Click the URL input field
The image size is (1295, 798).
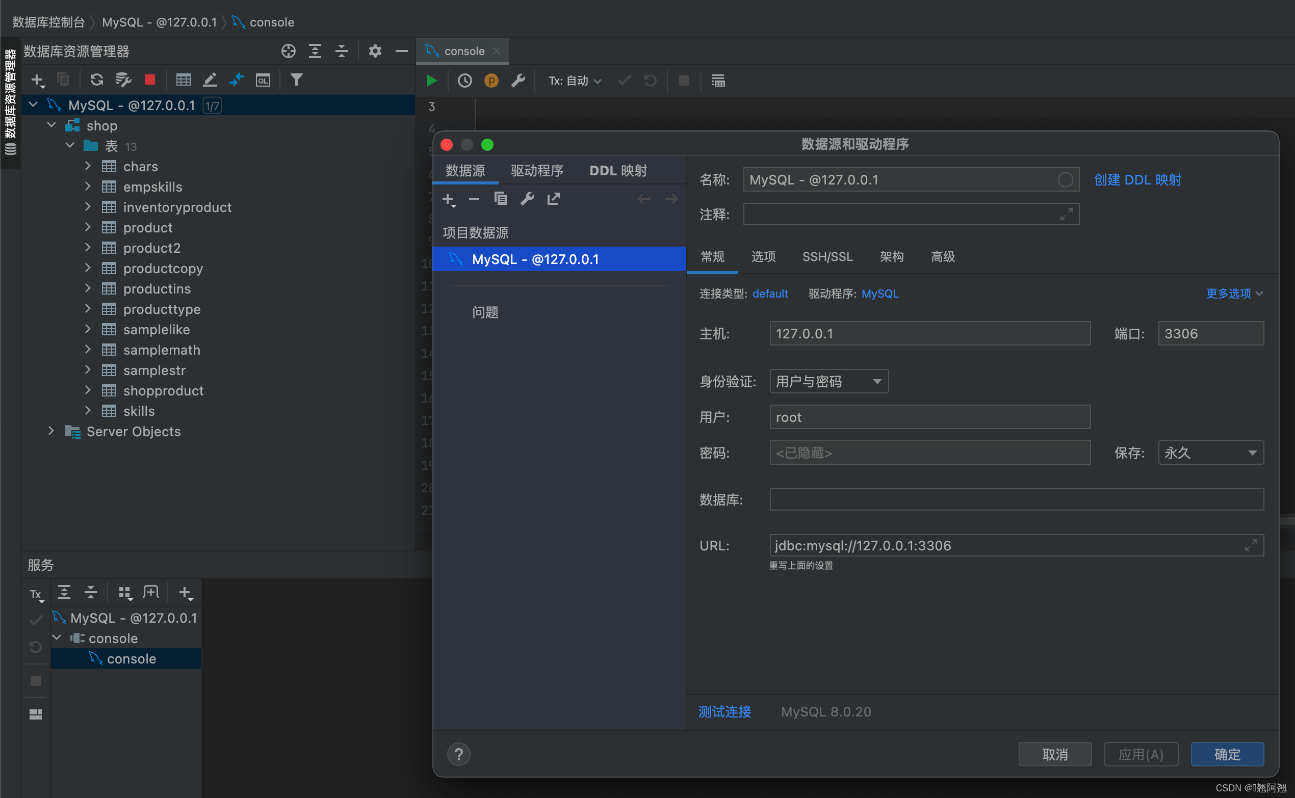(x=1017, y=546)
